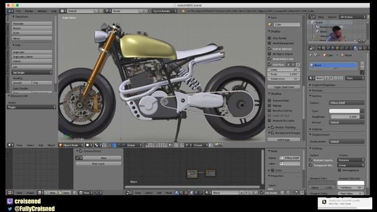Click the Scene icon in the outliner
Screen dimensions: 377x212
[x=313, y=22]
